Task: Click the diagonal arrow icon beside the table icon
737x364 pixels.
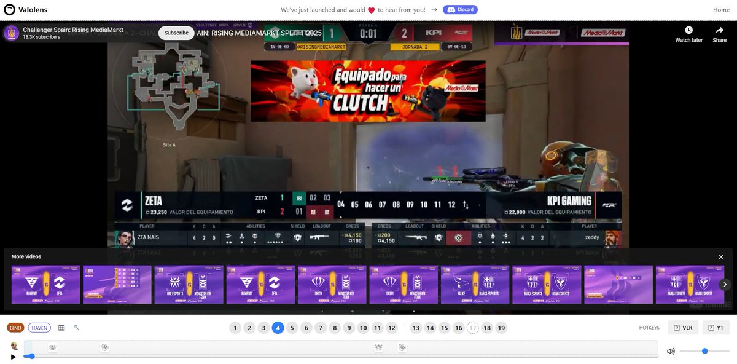Action: [77, 328]
